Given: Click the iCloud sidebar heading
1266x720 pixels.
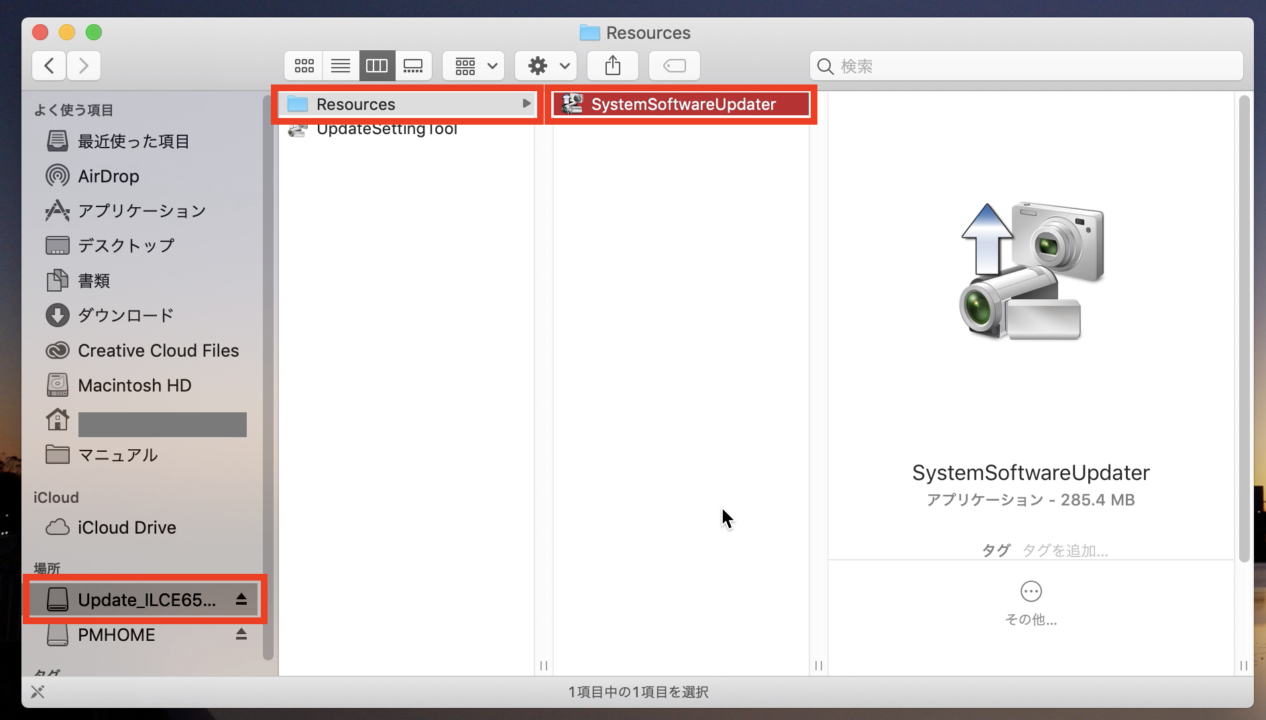Looking at the screenshot, I should 56,497.
